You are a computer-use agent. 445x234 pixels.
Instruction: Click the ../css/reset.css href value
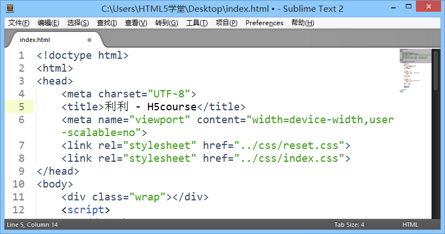[x=289, y=146]
